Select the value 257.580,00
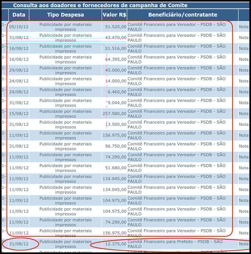The width and height of the screenshot is (251, 254). tap(115, 114)
